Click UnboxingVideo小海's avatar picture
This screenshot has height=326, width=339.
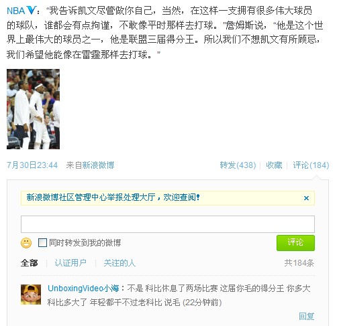(31, 295)
